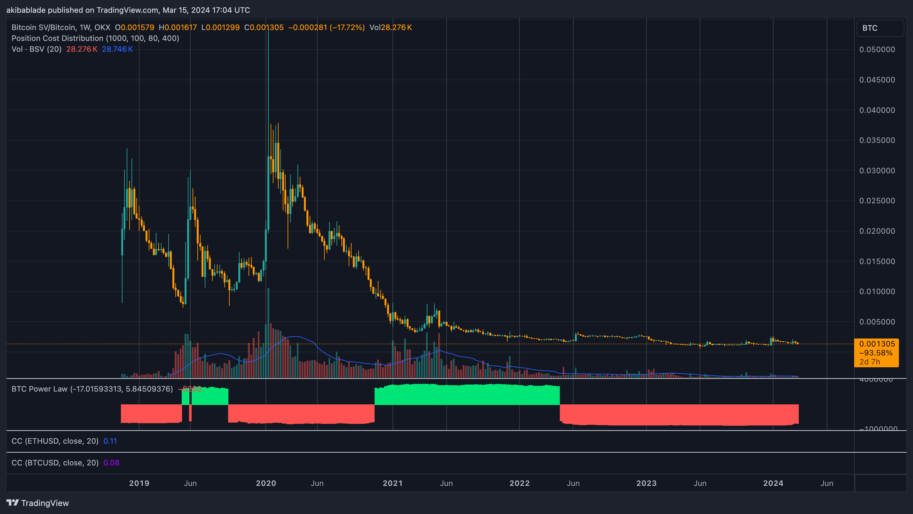This screenshot has height=514, width=913.
Task: Click the published-by akibablade header text
Action: point(128,10)
